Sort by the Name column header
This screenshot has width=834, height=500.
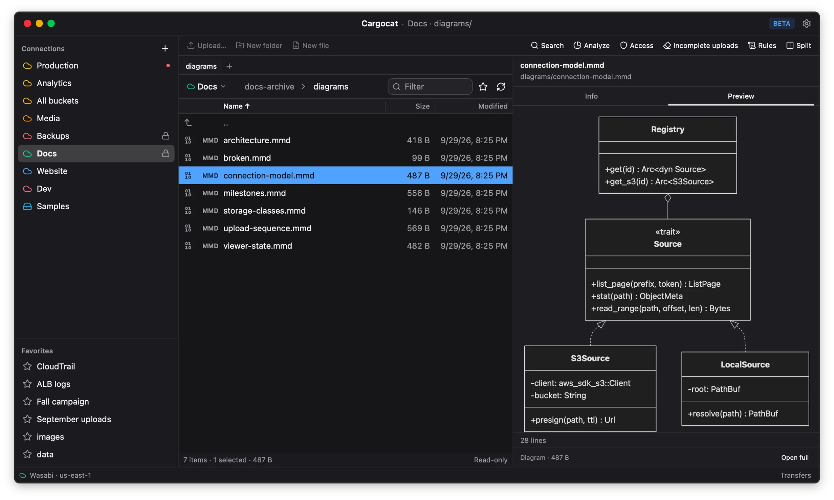click(236, 106)
